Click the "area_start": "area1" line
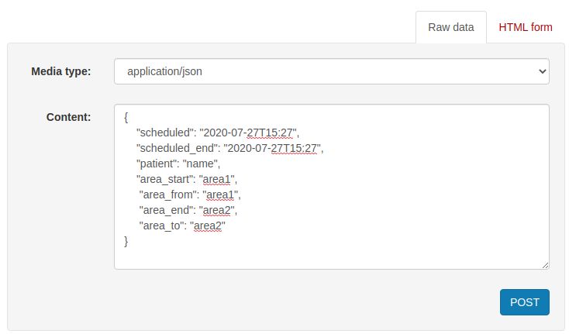Image resolution: width=569 pixels, height=334 pixels. tap(187, 180)
